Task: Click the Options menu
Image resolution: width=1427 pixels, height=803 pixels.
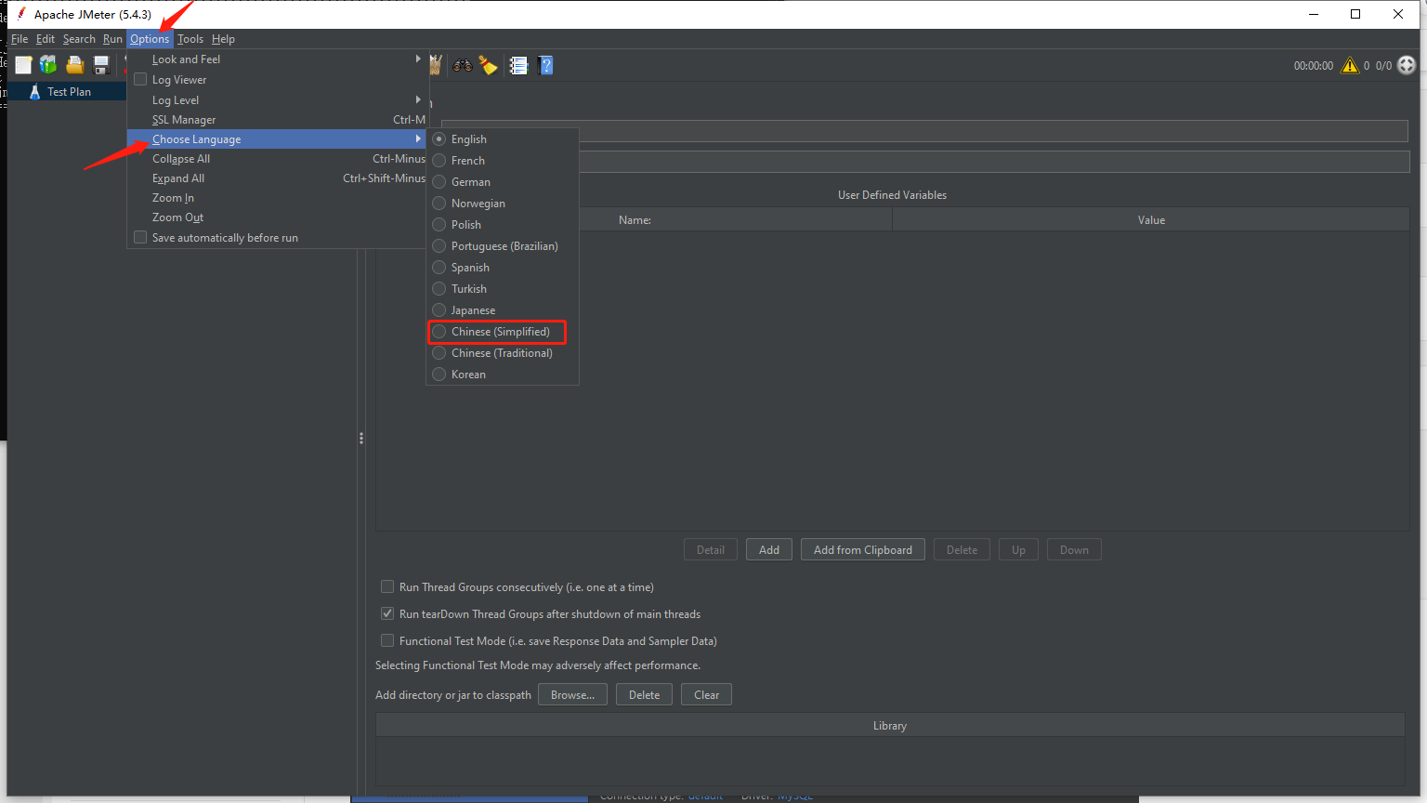Action: [x=150, y=39]
